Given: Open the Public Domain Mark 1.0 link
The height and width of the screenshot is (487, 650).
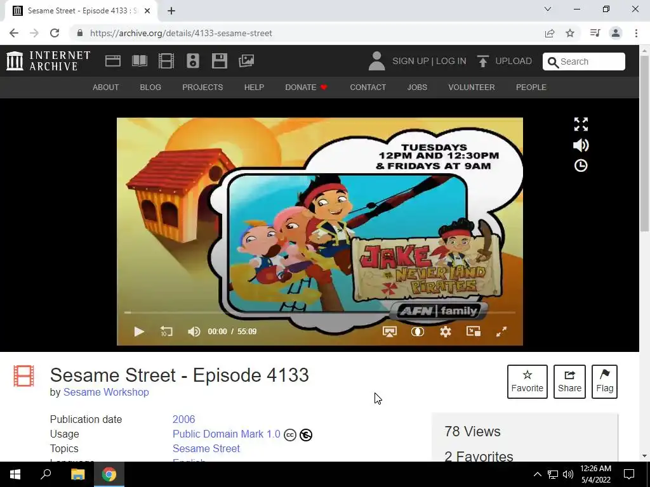Looking at the screenshot, I should tap(227, 434).
